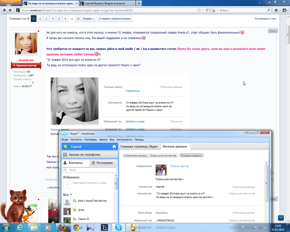This screenshot has width=290, height=232.
Task: Open League of Legends taskbar icon
Action: pyautogui.click(x=104, y=227)
